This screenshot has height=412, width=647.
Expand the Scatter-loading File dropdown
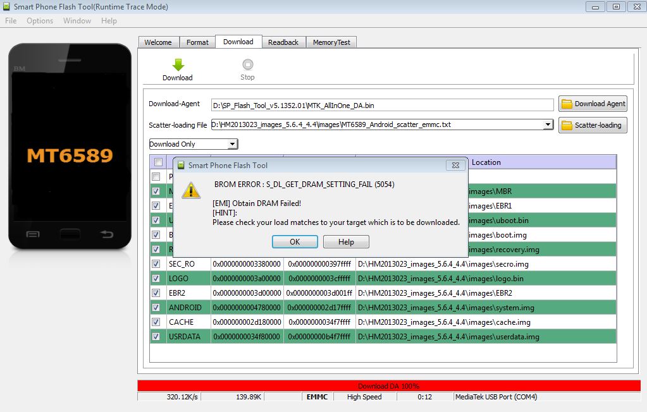[x=548, y=125]
